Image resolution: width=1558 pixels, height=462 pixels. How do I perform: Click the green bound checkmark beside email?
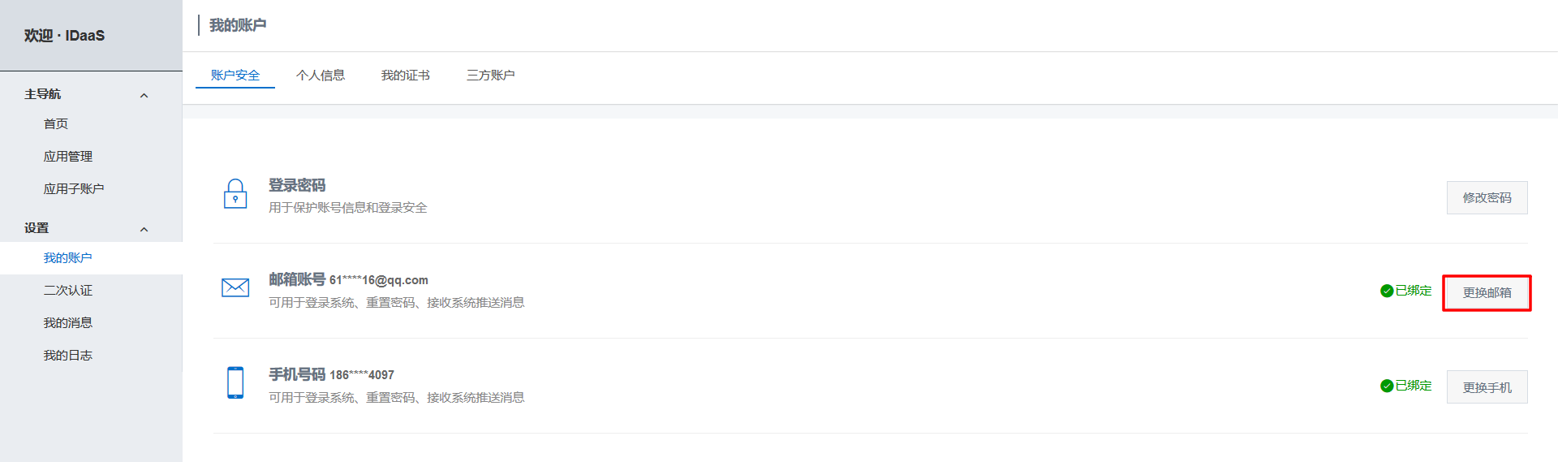(x=1387, y=291)
